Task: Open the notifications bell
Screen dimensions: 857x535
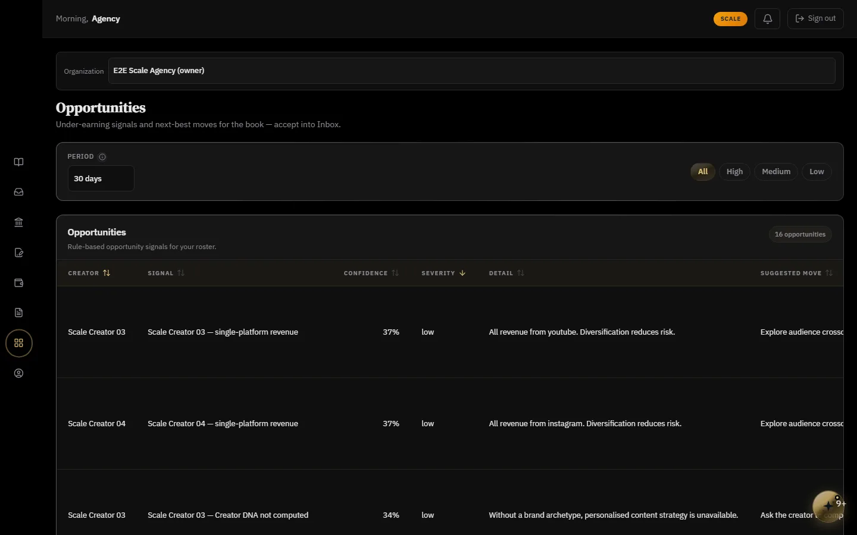Action: pyautogui.click(x=767, y=18)
